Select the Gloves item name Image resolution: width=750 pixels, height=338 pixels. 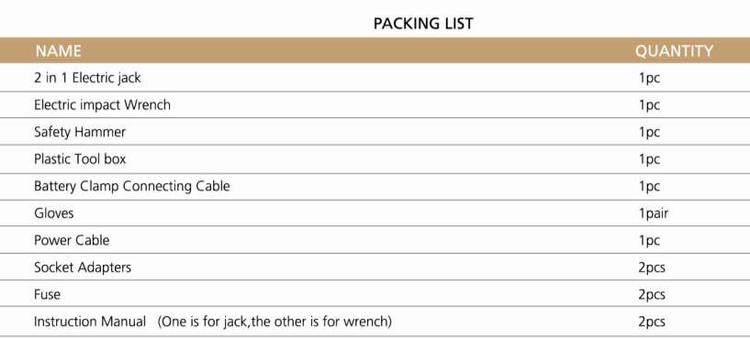[54, 213]
